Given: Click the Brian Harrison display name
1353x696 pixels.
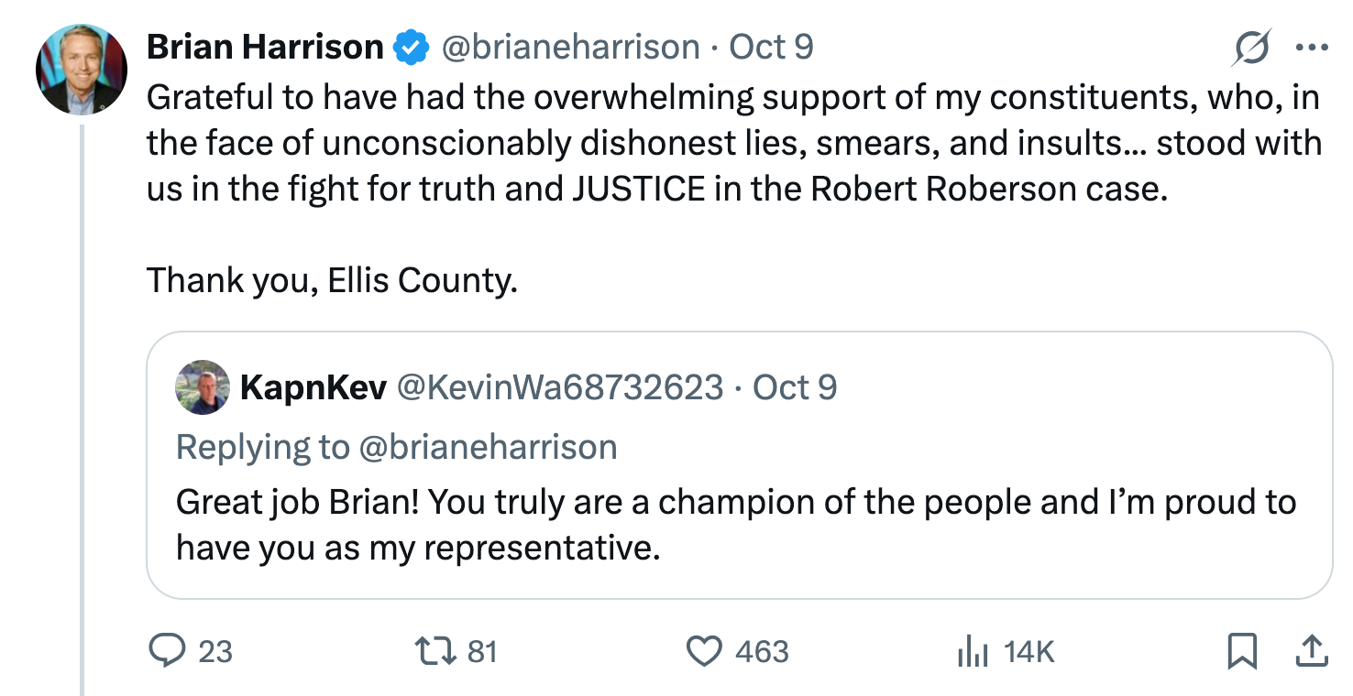Looking at the screenshot, I should [x=265, y=47].
